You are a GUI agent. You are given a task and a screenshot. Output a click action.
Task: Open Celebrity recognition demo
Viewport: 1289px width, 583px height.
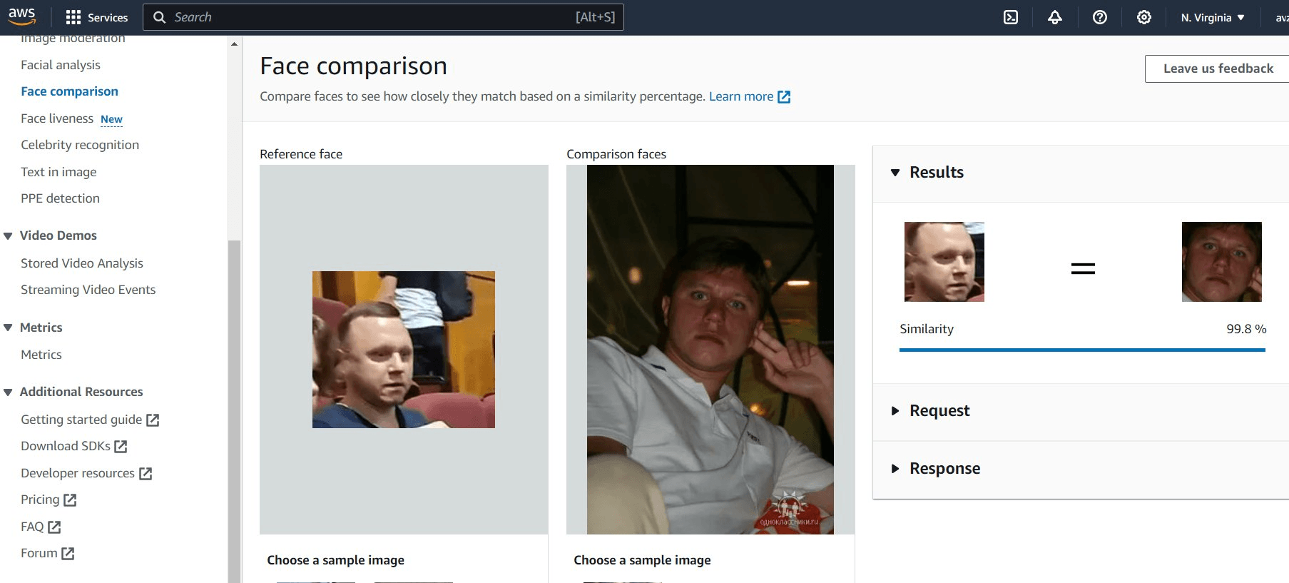pyautogui.click(x=80, y=145)
